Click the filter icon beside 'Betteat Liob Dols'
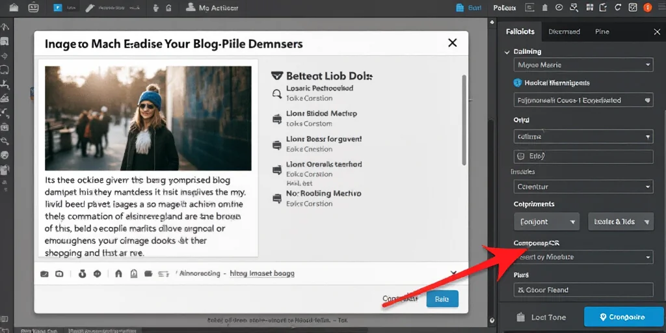This screenshot has height=333, width=666. click(x=276, y=76)
